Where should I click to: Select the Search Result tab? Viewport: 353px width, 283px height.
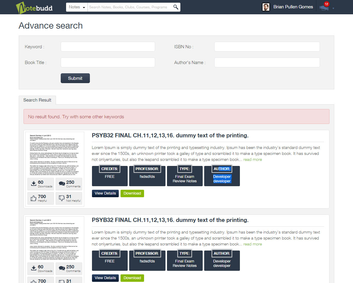[x=37, y=100]
